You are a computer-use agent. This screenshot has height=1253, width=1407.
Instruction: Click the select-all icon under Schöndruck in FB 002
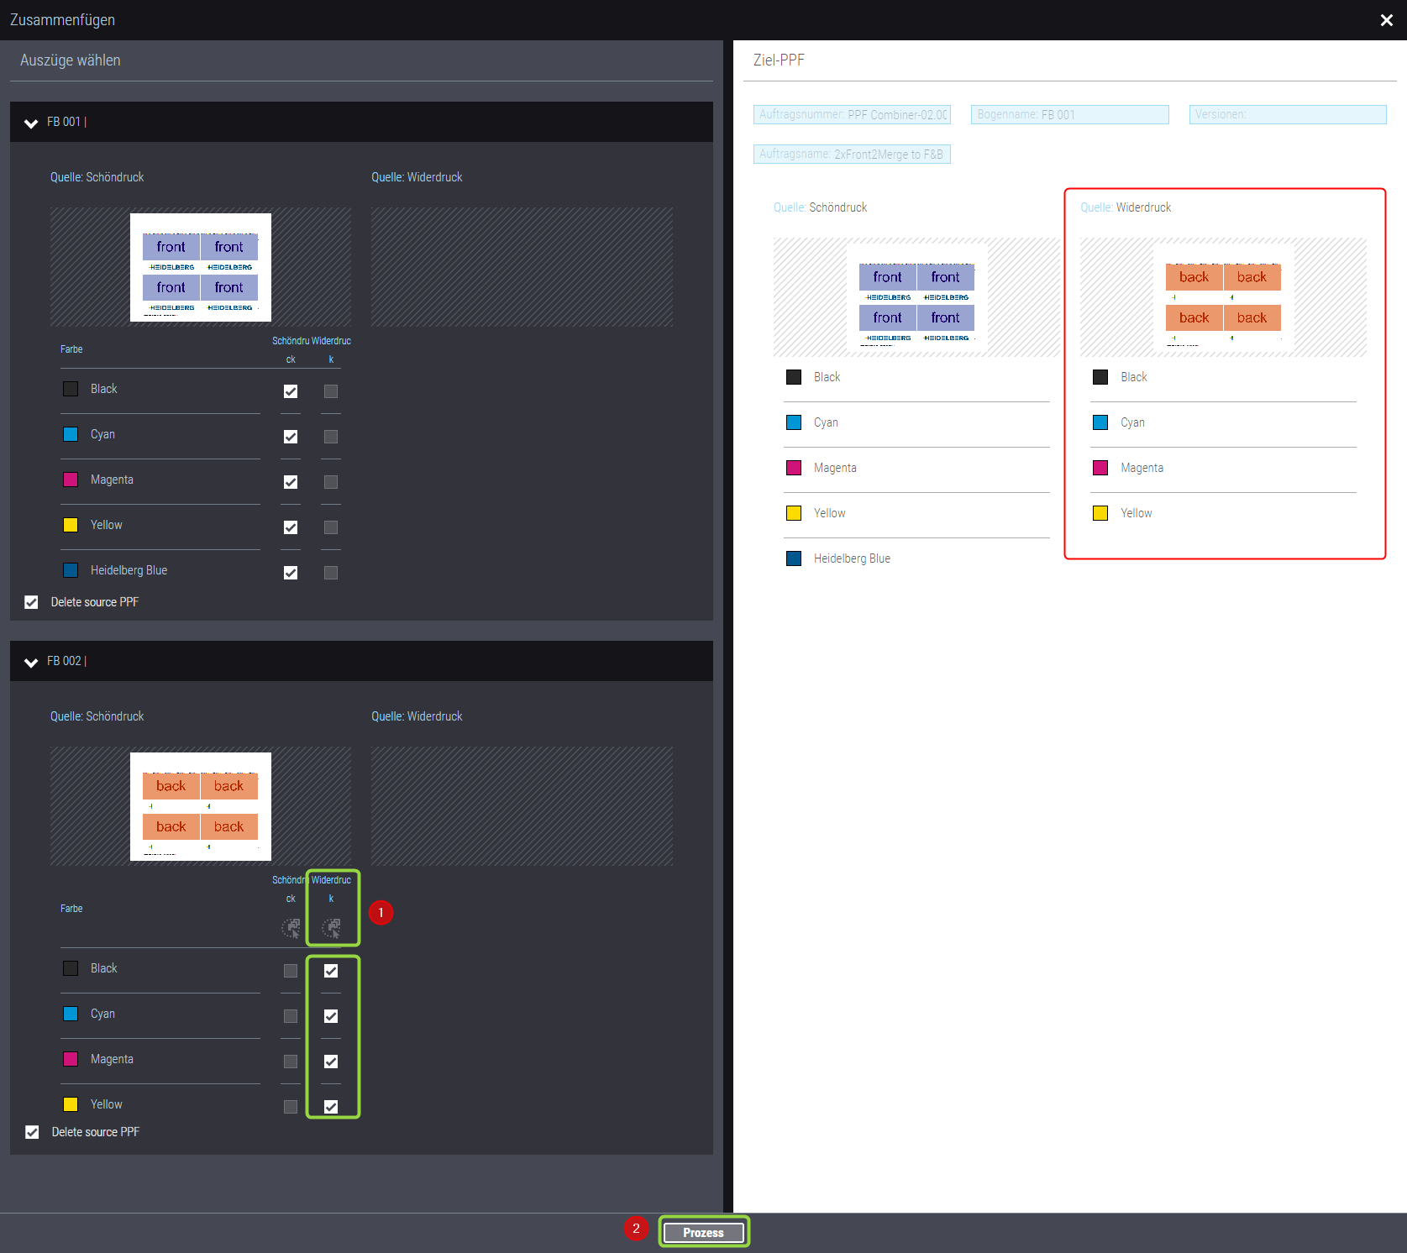click(x=291, y=928)
